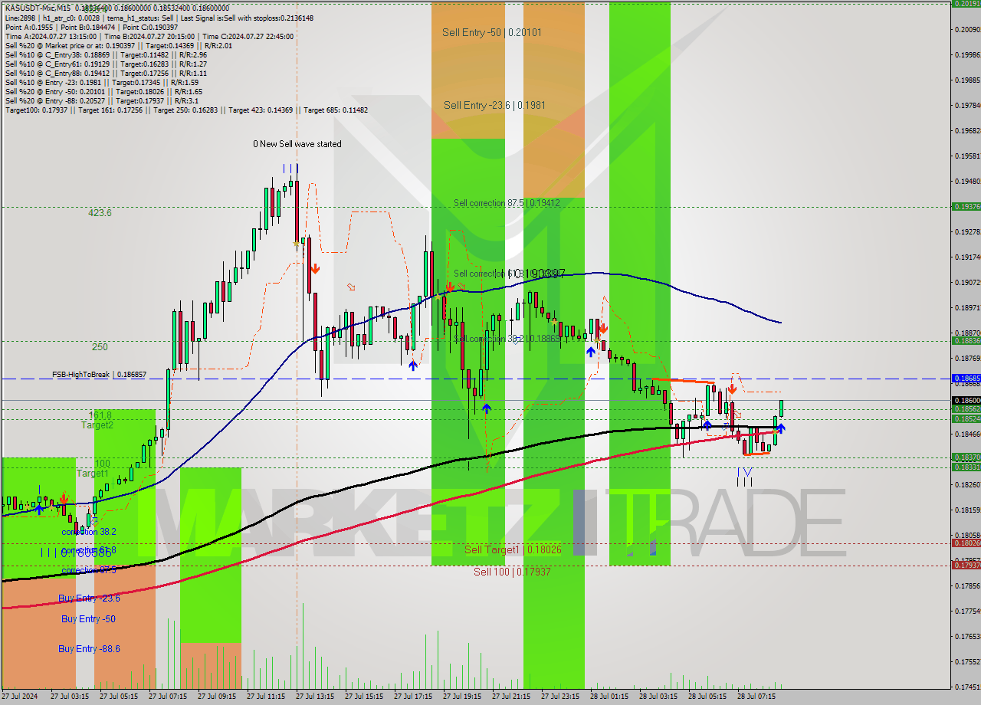
Task: Click the '27 Jul 2024' time axis label
Action: tap(20, 697)
